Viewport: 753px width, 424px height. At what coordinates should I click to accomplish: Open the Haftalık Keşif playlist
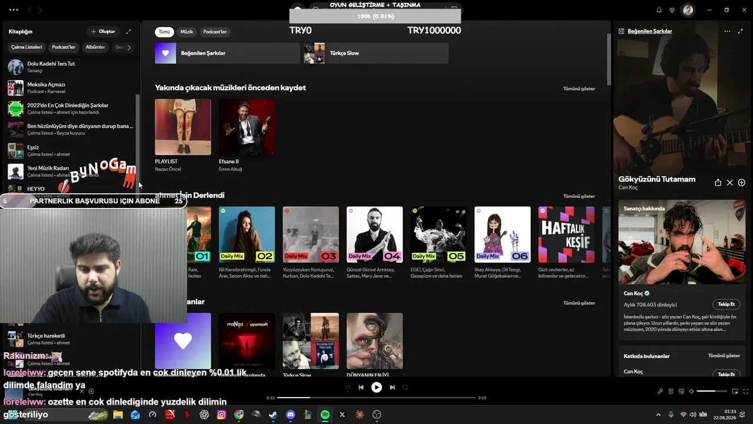pos(567,234)
